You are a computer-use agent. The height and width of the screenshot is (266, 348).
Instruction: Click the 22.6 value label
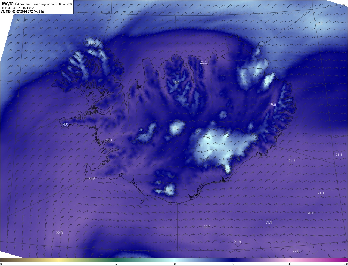pyautogui.click(x=296, y=251)
